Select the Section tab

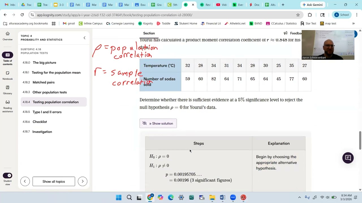(149, 33)
